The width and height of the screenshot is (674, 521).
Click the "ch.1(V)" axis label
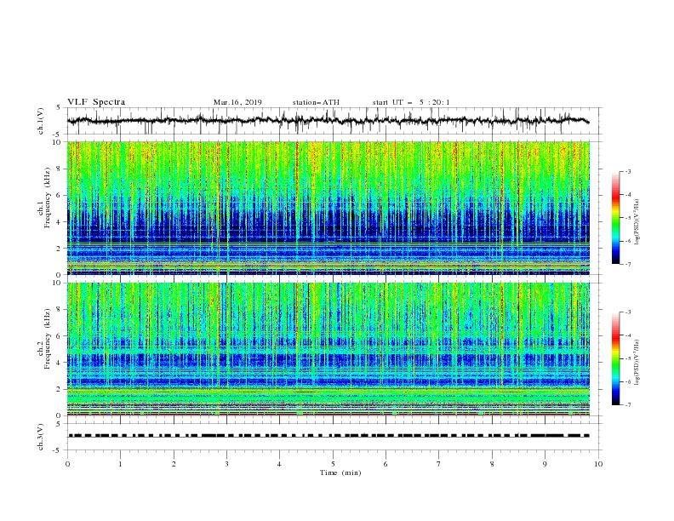(x=41, y=121)
